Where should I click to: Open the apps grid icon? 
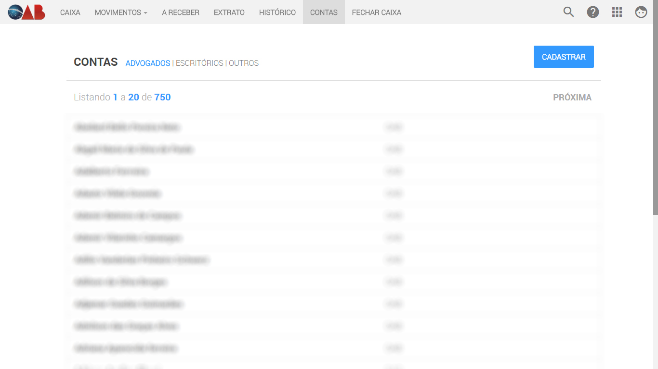617,12
